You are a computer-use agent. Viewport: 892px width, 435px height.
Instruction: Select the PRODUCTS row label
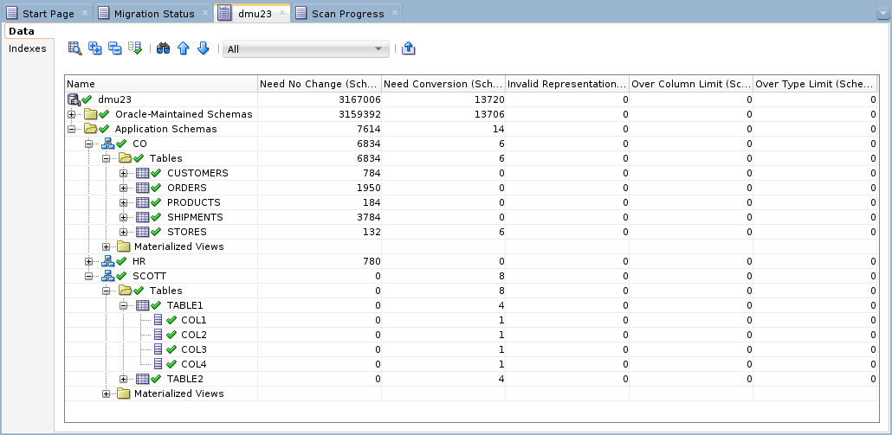193,202
